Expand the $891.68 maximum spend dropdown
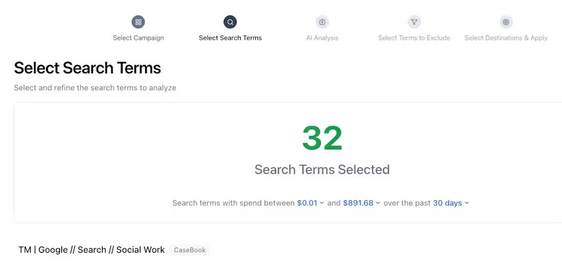562x267 pixels. (x=362, y=203)
